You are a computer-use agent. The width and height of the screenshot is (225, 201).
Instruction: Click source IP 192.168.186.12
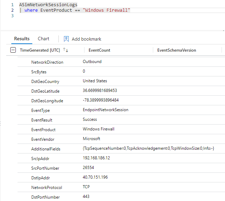click(x=97, y=158)
